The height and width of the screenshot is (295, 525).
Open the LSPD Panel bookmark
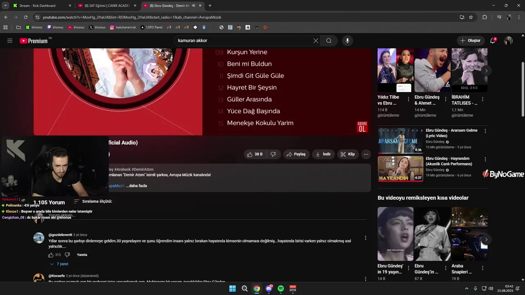[151, 27]
